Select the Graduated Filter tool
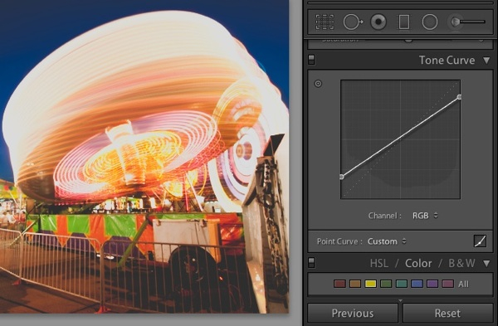 [404, 22]
